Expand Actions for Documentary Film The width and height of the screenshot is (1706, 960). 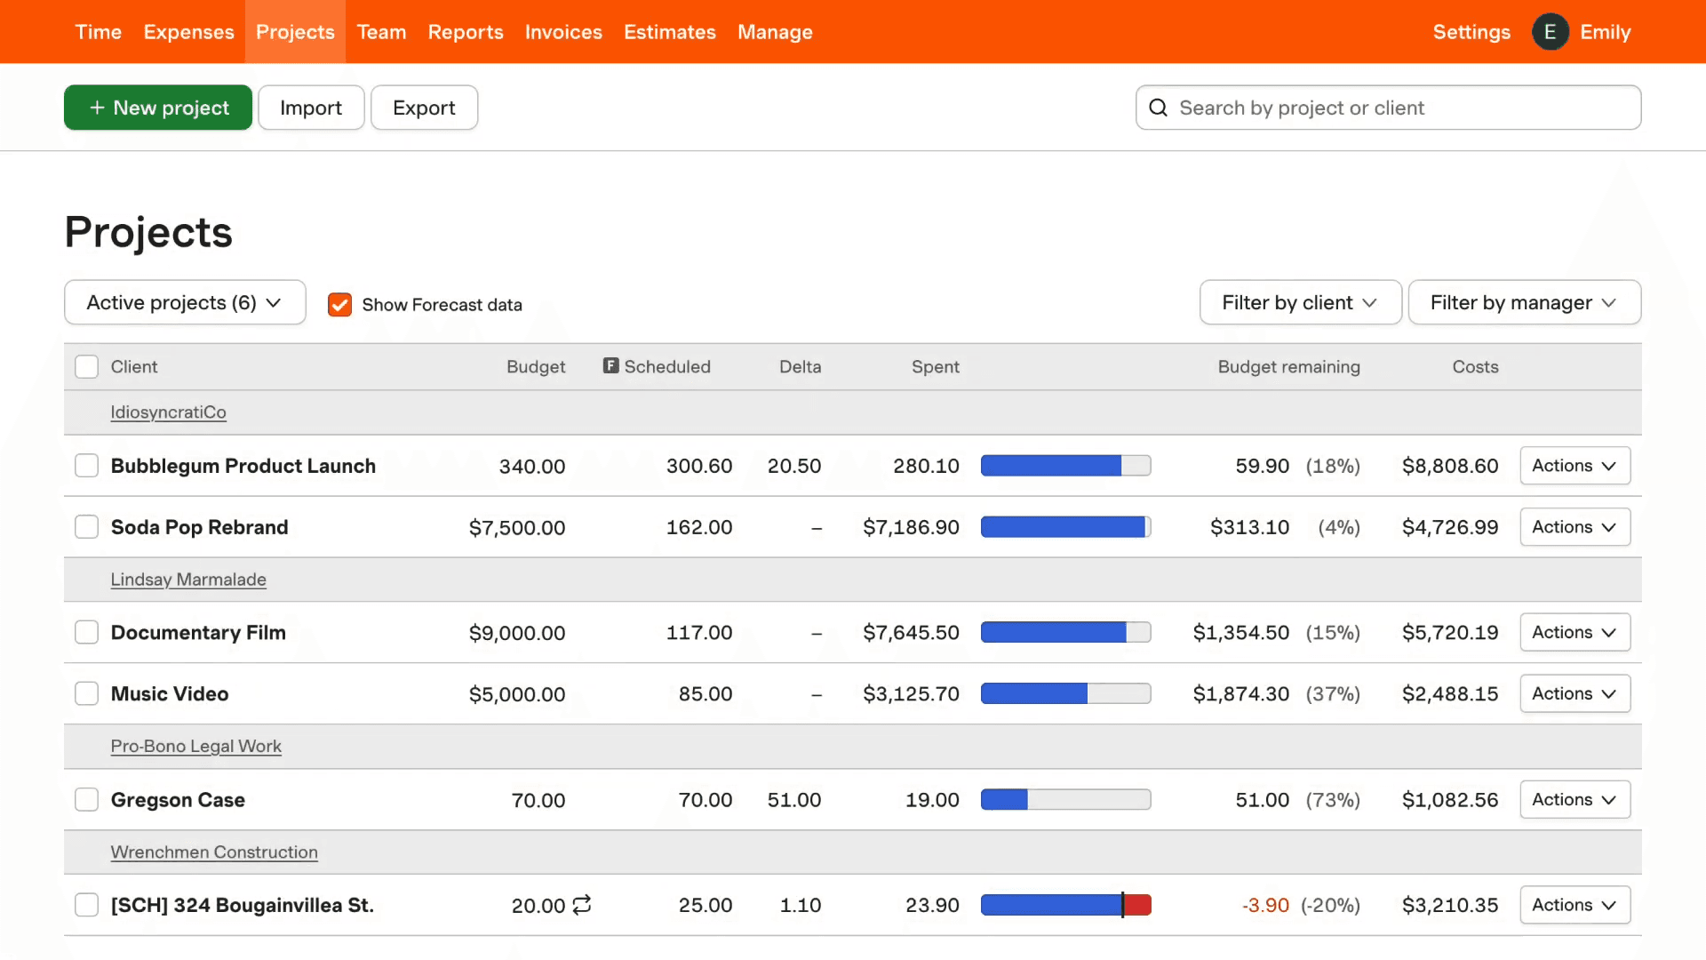click(1574, 632)
